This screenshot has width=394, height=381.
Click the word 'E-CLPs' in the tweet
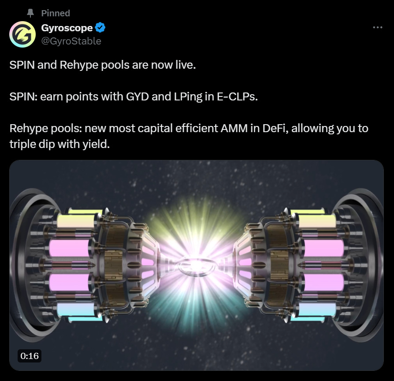[237, 96]
